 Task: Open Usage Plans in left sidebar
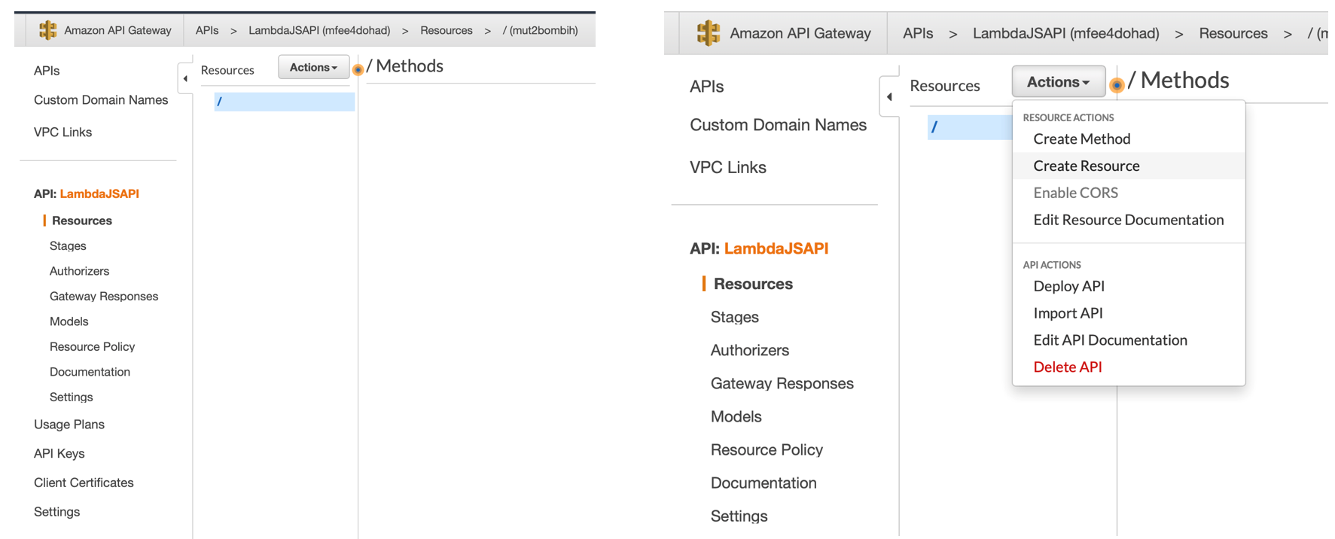pyautogui.click(x=69, y=425)
